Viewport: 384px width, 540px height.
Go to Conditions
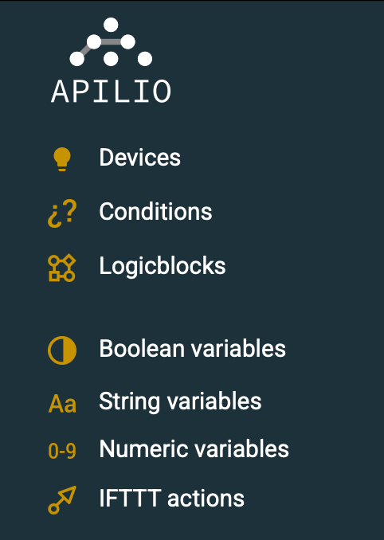pos(155,211)
